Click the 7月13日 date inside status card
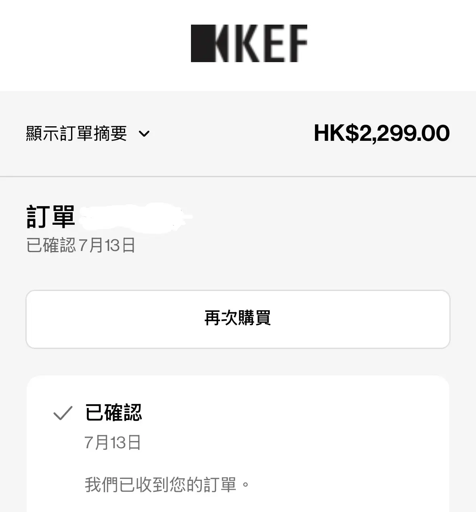 [x=113, y=443]
